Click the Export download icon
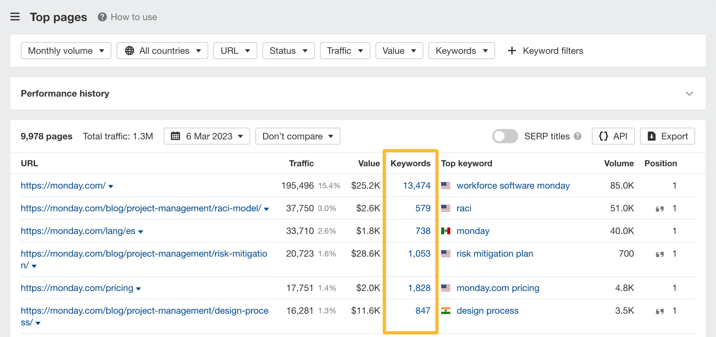 [652, 136]
